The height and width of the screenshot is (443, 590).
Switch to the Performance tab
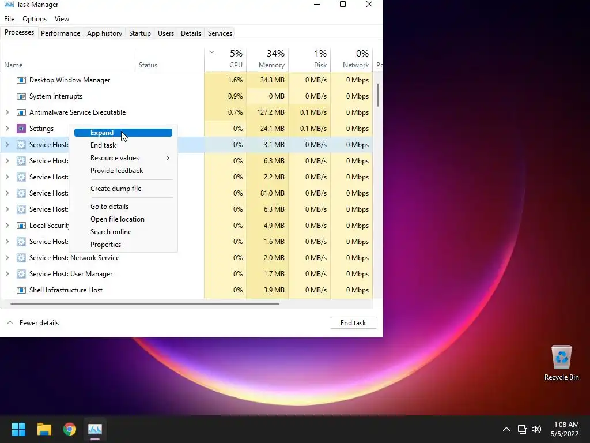[60, 33]
